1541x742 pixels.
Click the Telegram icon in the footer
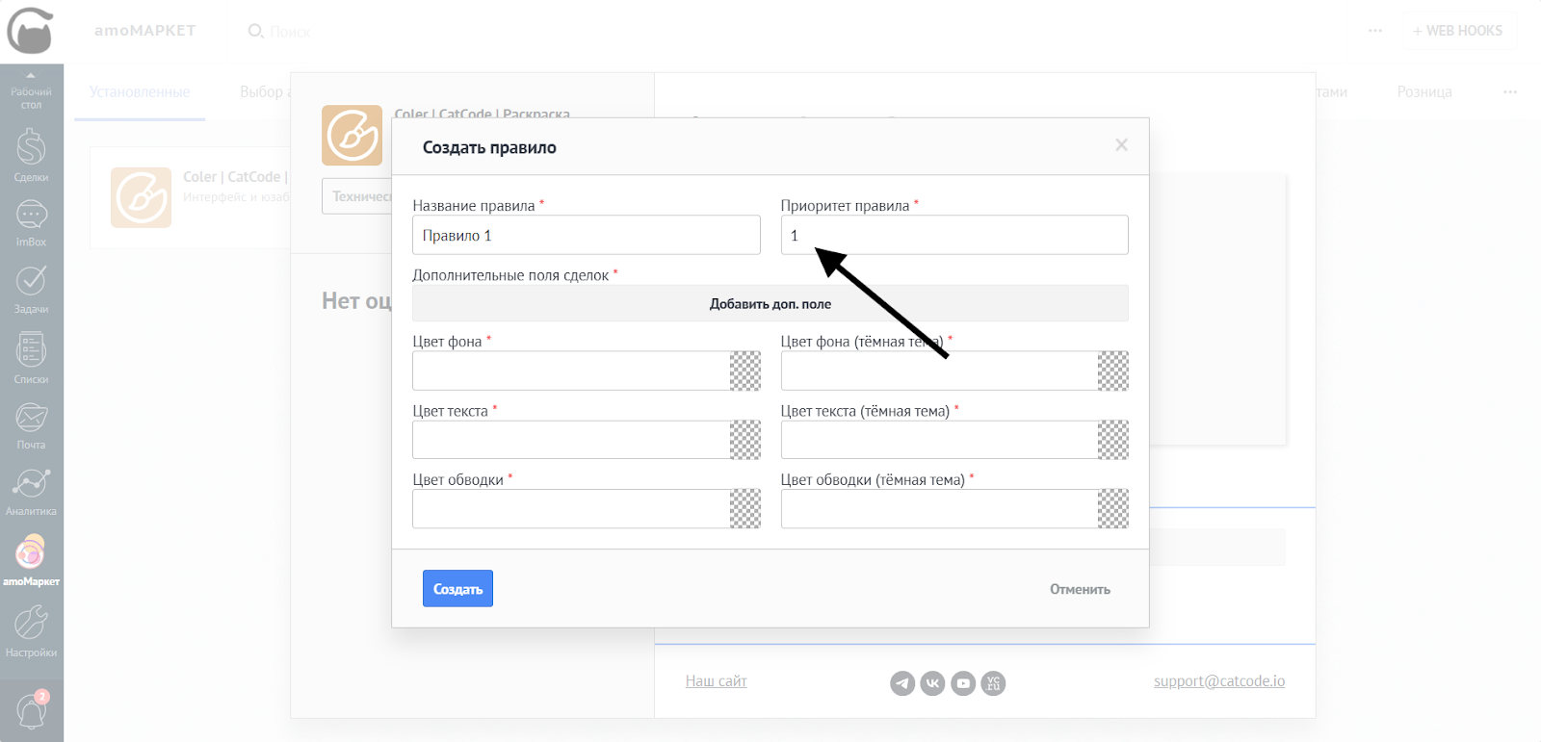tap(902, 683)
